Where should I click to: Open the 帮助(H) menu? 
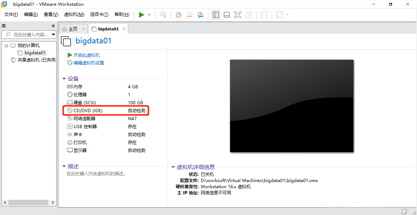pyautogui.click(x=122, y=14)
